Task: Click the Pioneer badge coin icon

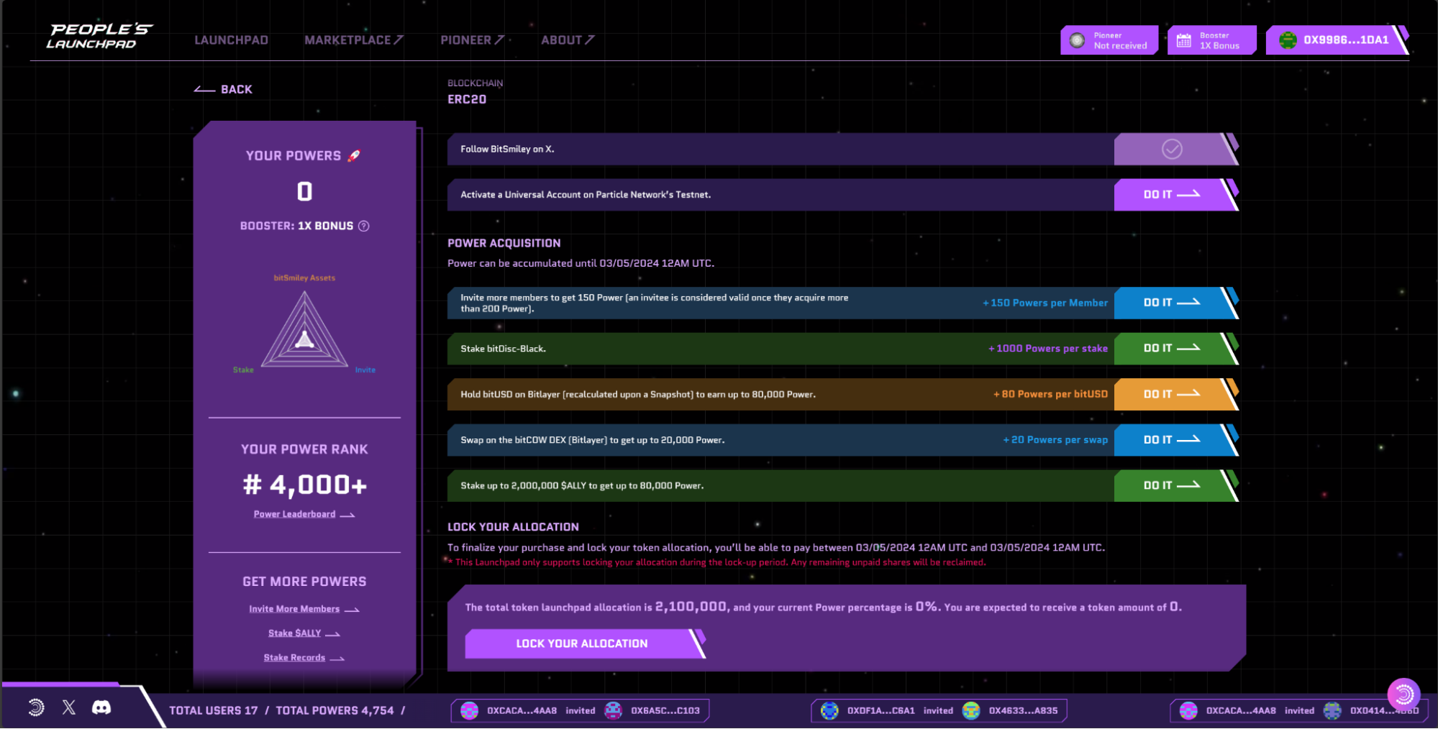Action: pyautogui.click(x=1077, y=40)
